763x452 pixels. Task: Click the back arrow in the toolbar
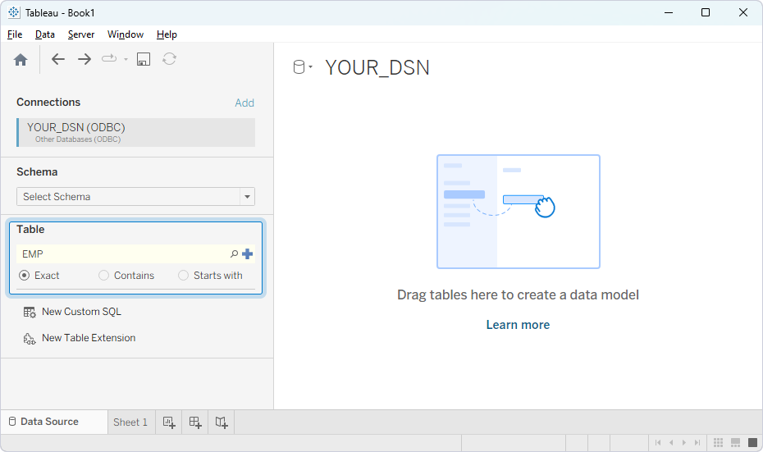click(58, 59)
